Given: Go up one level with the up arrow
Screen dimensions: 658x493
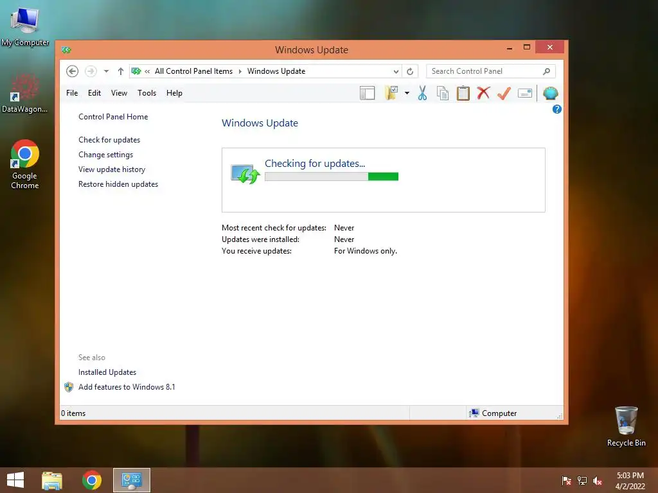Looking at the screenshot, I should [120, 71].
